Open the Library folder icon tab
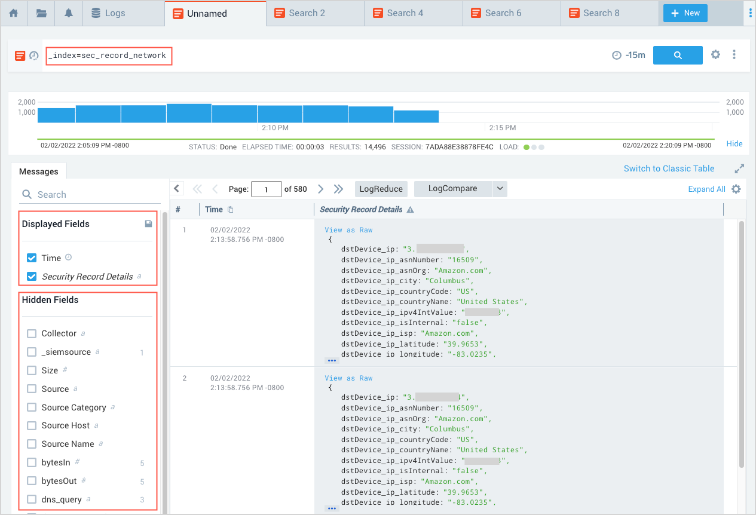756x515 pixels. [41, 13]
